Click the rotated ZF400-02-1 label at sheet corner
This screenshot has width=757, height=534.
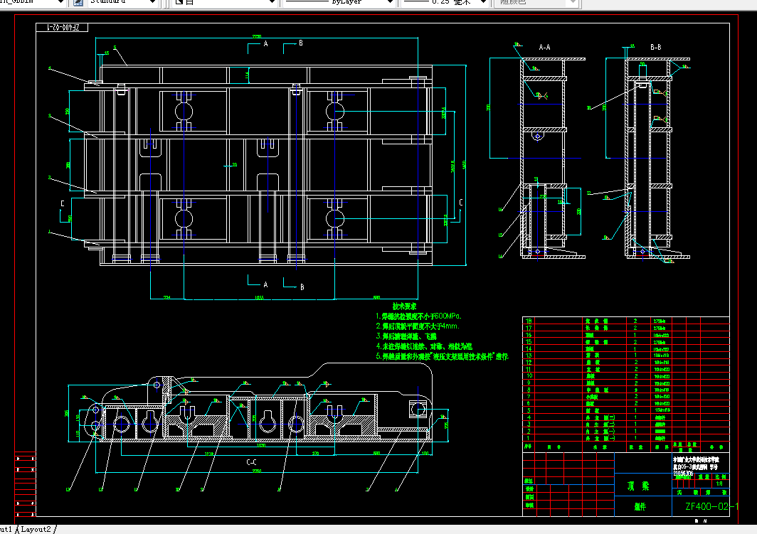tap(63, 28)
